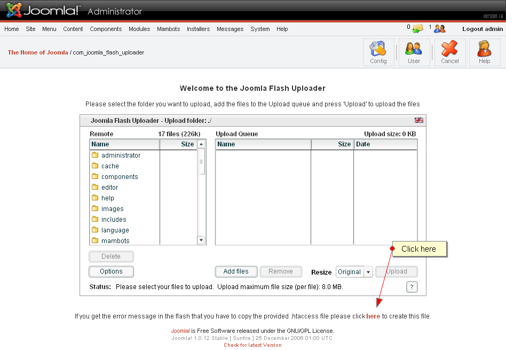Click the UK flag language icon
This screenshot has height=350, width=506.
tap(419, 120)
